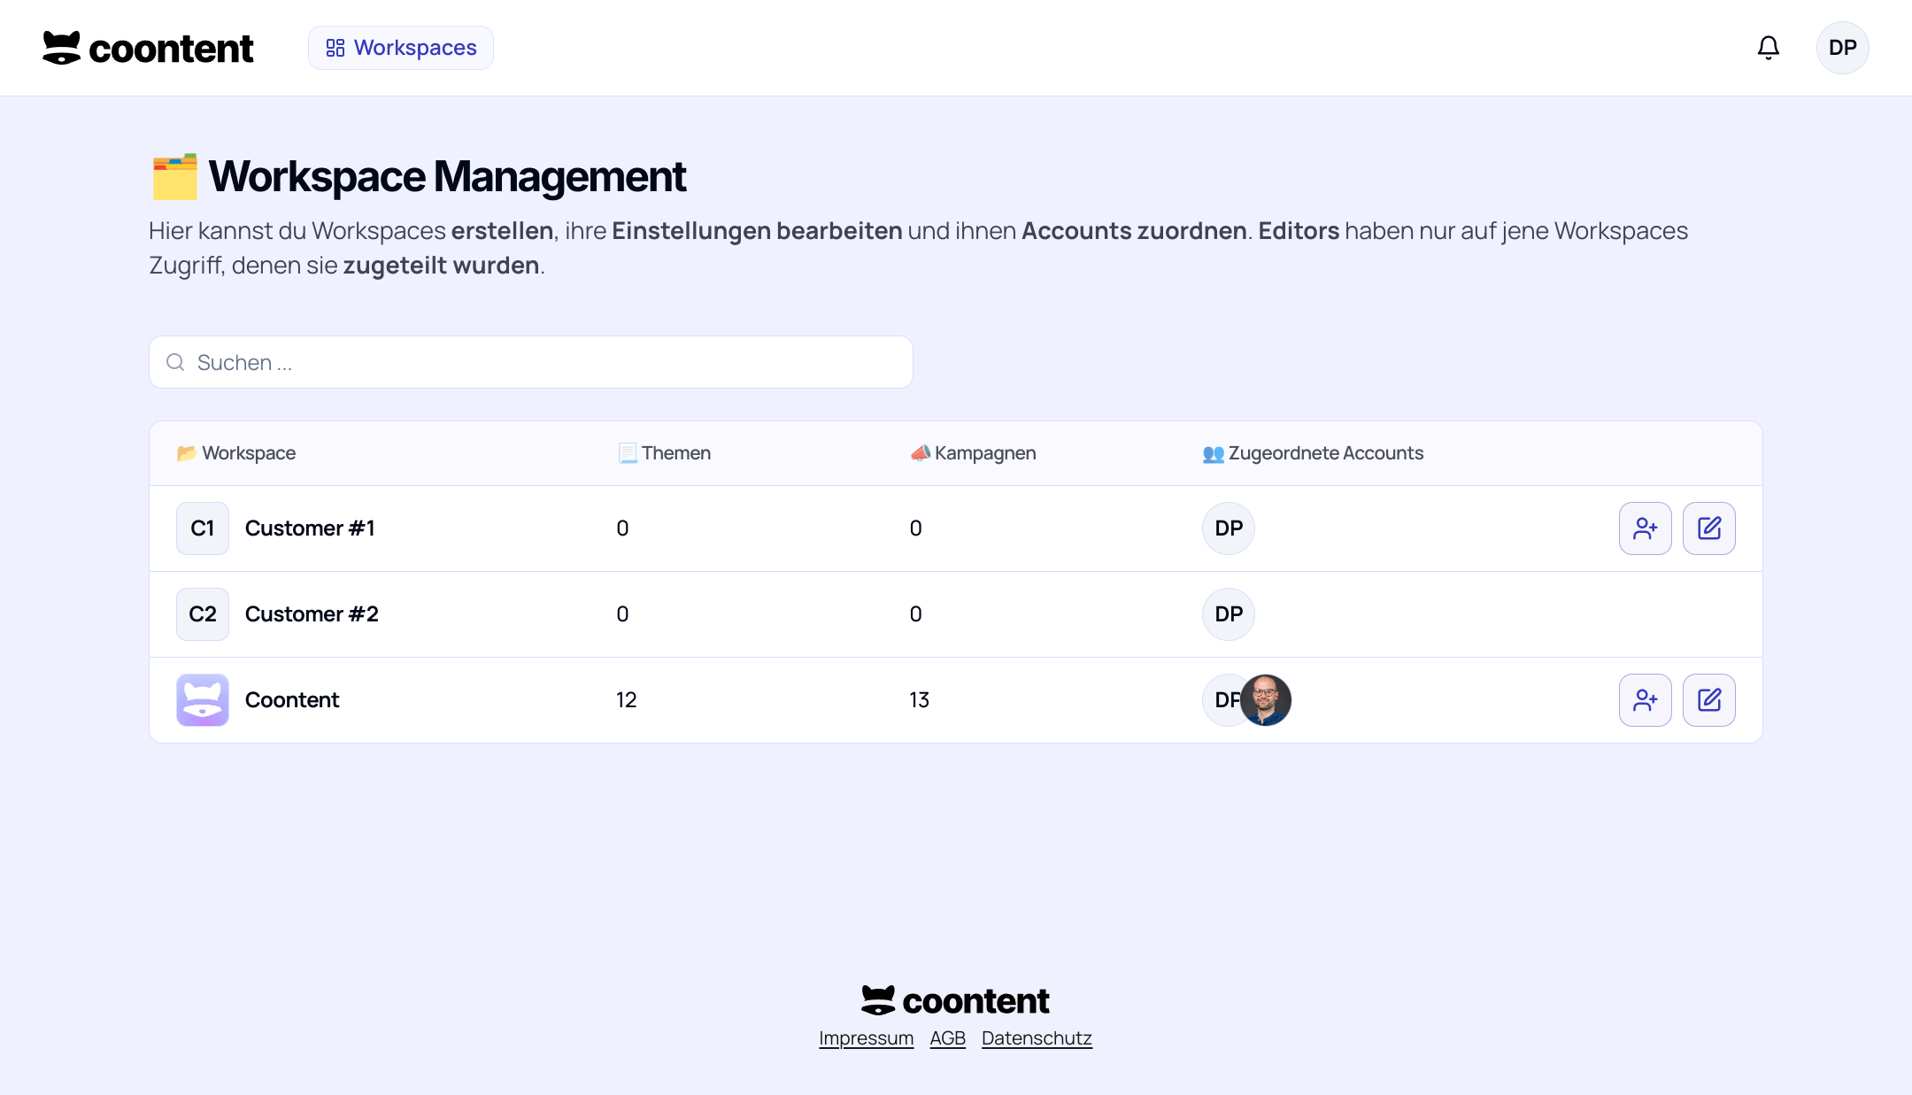Add account to Customer #1 workspace
Image resolution: width=1912 pixels, height=1095 pixels.
[1645, 528]
